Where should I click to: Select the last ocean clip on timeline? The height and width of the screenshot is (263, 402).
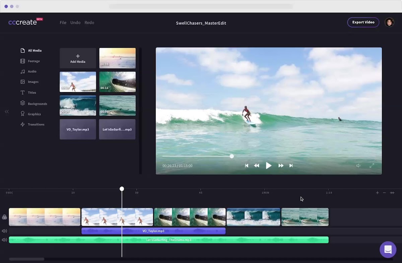305,217
